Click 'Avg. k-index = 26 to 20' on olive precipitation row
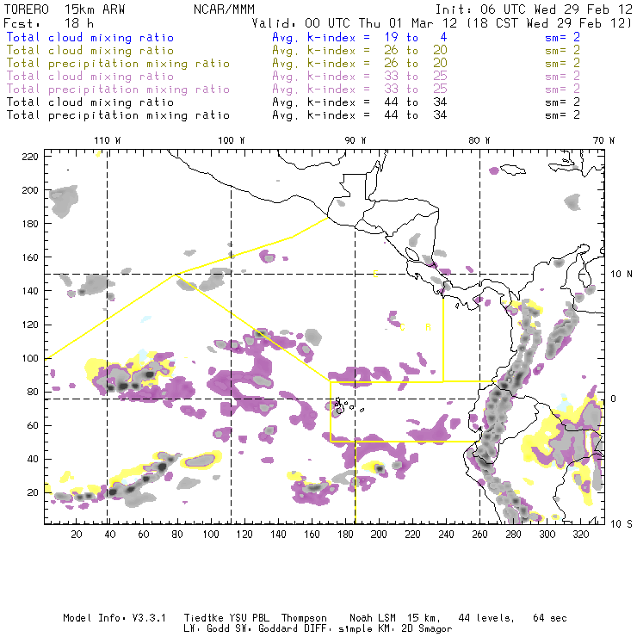 point(360,64)
